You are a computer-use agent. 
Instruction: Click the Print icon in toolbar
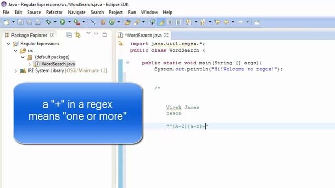38,22
